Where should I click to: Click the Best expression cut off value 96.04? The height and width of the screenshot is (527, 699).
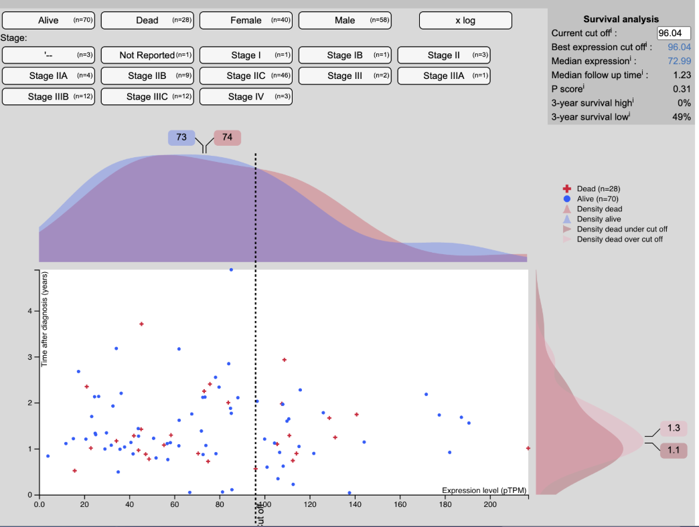(679, 47)
